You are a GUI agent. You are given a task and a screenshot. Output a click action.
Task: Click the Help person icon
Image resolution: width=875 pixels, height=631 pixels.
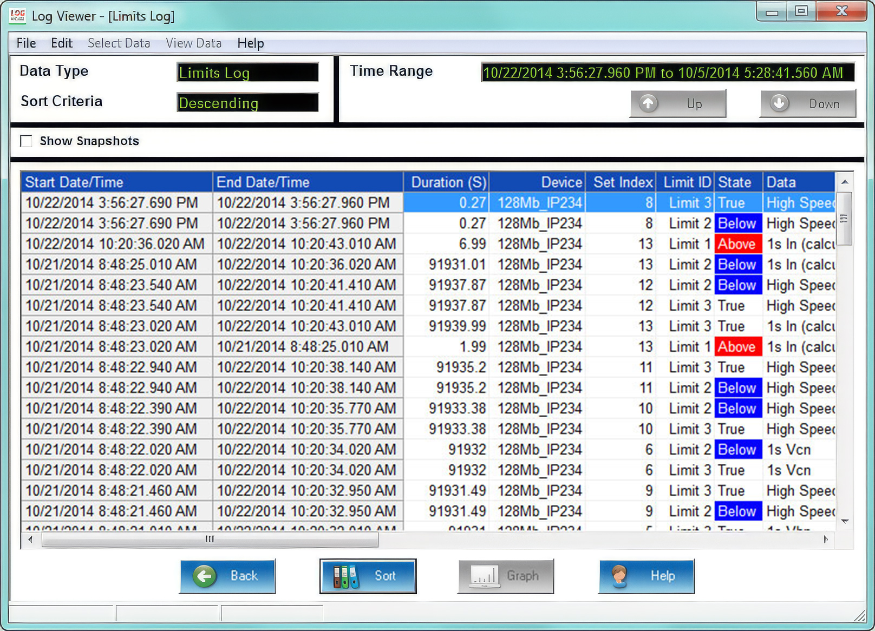coord(619,576)
